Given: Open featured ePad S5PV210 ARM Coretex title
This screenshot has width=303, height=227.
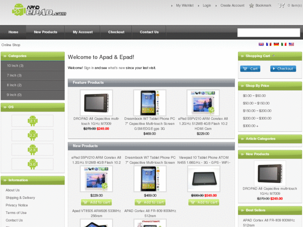Looking at the screenshot, I should coord(203,124).
